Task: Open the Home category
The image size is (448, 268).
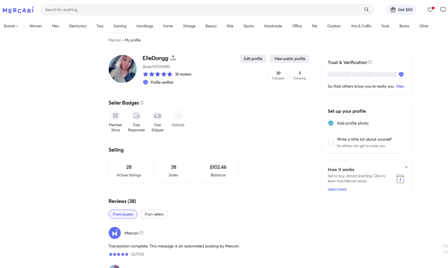Action: click(168, 26)
